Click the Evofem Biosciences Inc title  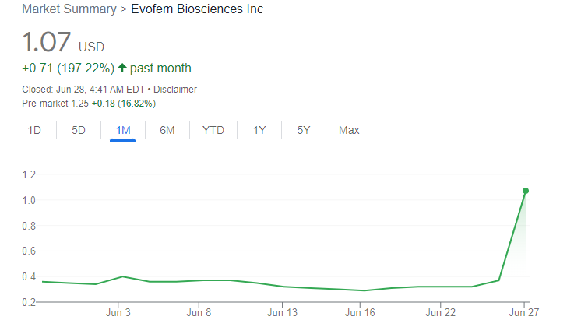coord(197,10)
